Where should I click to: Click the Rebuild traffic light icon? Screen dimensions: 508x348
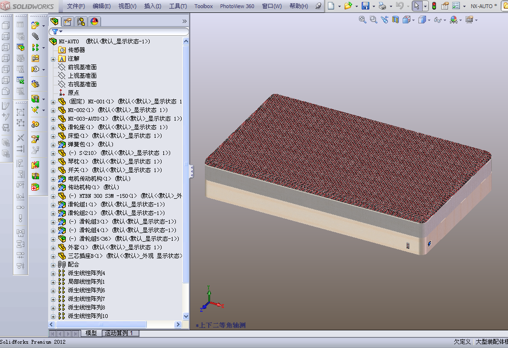(434, 6)
